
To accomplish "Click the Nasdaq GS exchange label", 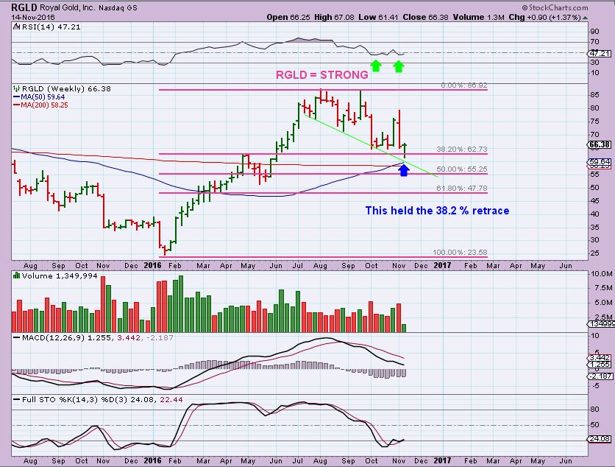I will (x=118, y=8).
